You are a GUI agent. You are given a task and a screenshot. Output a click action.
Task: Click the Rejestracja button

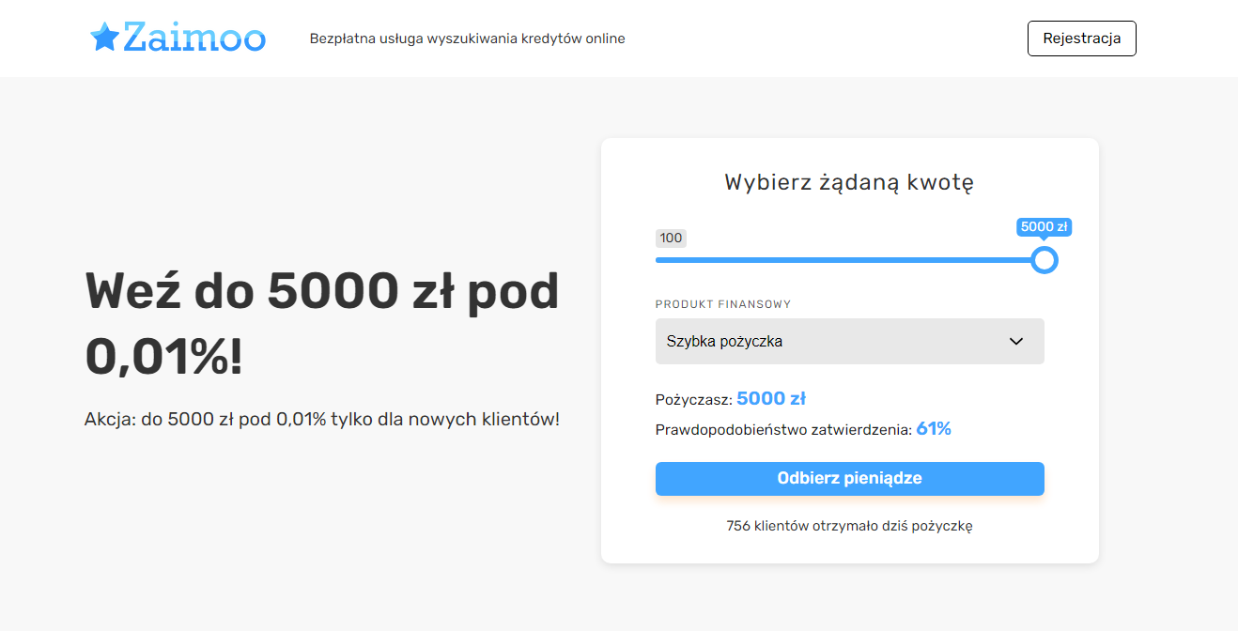click(x=1082, y=38)
